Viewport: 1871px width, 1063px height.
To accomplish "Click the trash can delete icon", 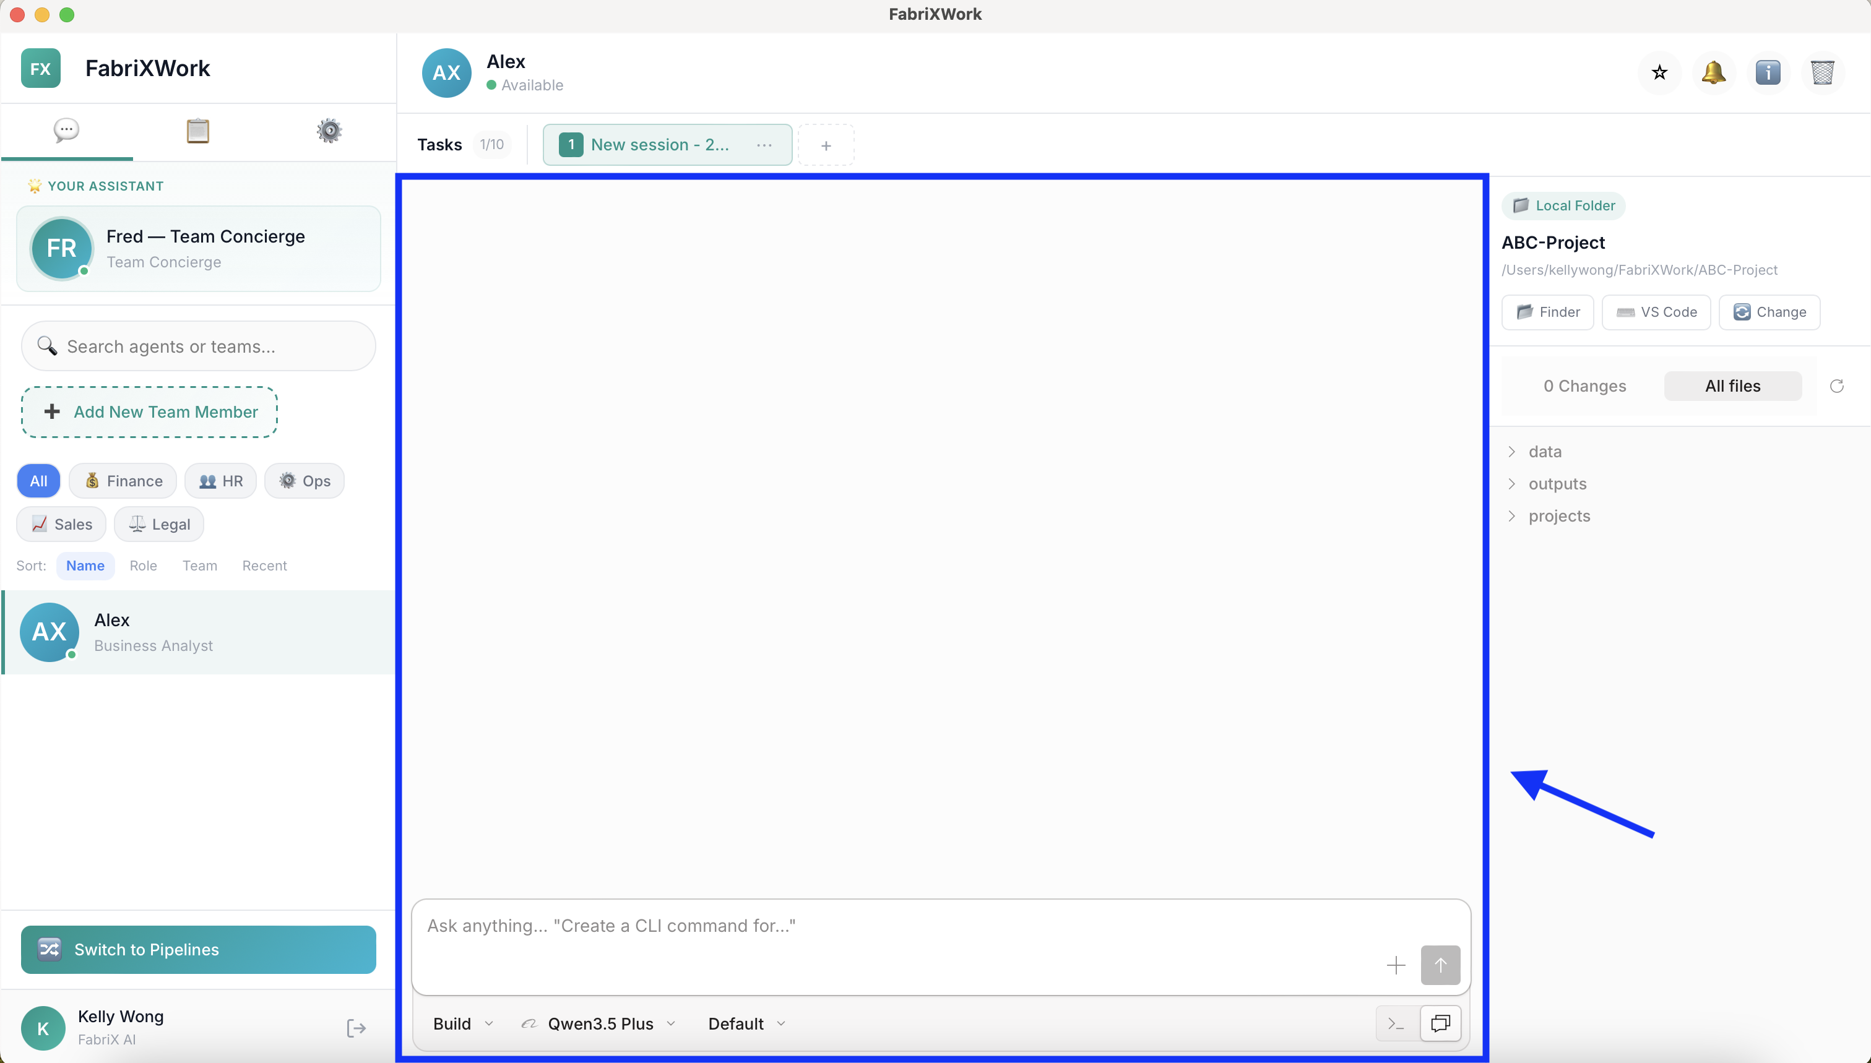I will [x=1822, y=72].
